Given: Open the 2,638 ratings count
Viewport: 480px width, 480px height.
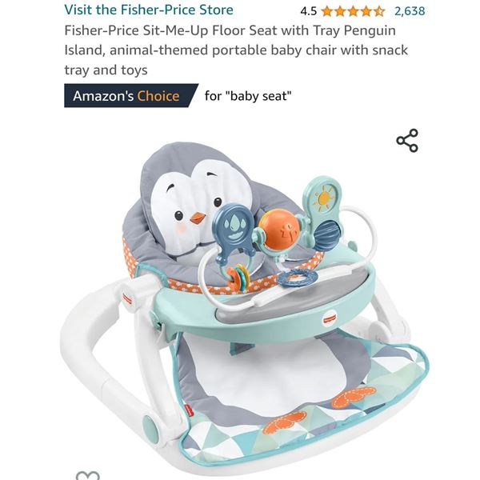Looking at the screenshot, I should [410, 11].
